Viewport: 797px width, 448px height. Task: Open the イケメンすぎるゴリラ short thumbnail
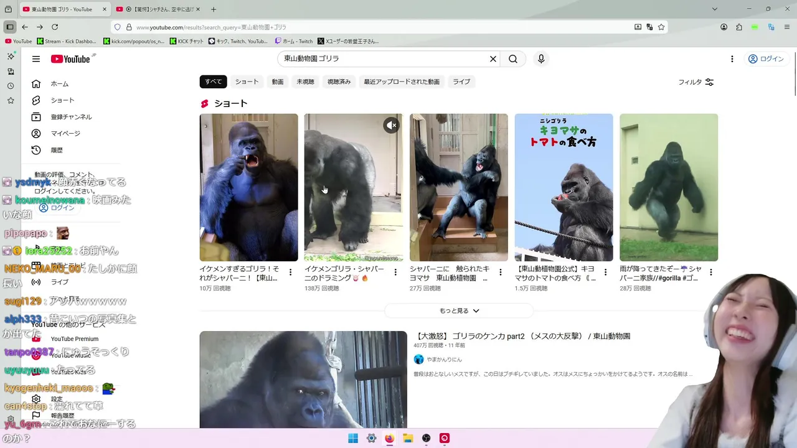click(248, 187)
